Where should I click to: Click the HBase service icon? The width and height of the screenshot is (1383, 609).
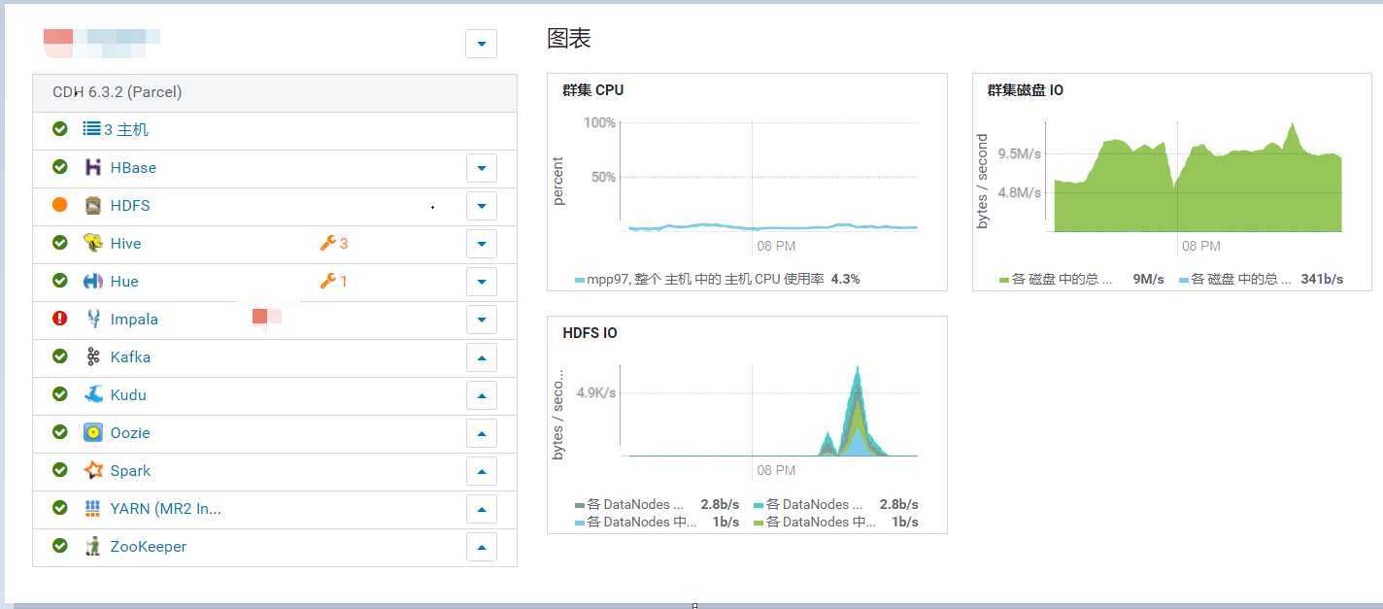tap(93, 167)
